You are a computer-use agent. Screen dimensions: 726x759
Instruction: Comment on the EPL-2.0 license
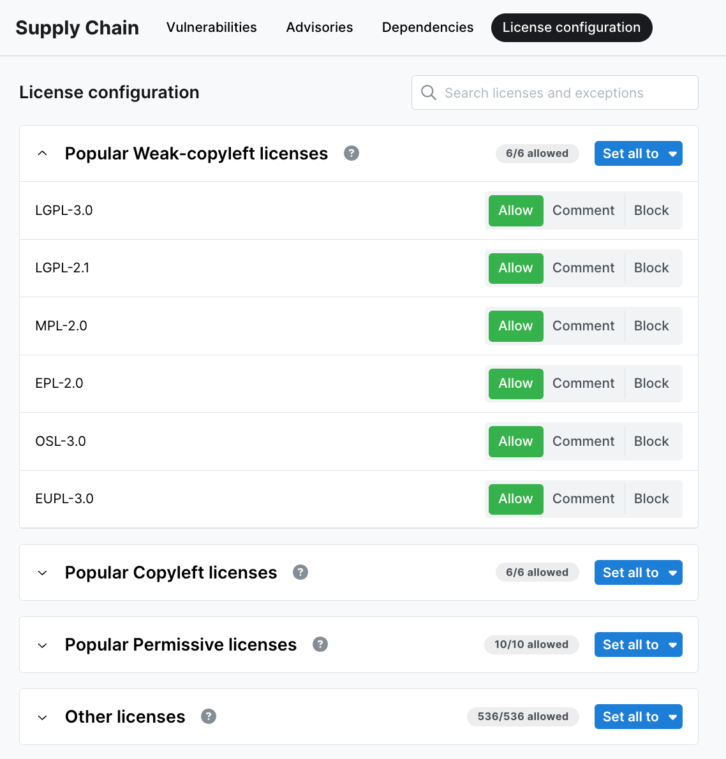pyautogui.click(x=583, y=383)
